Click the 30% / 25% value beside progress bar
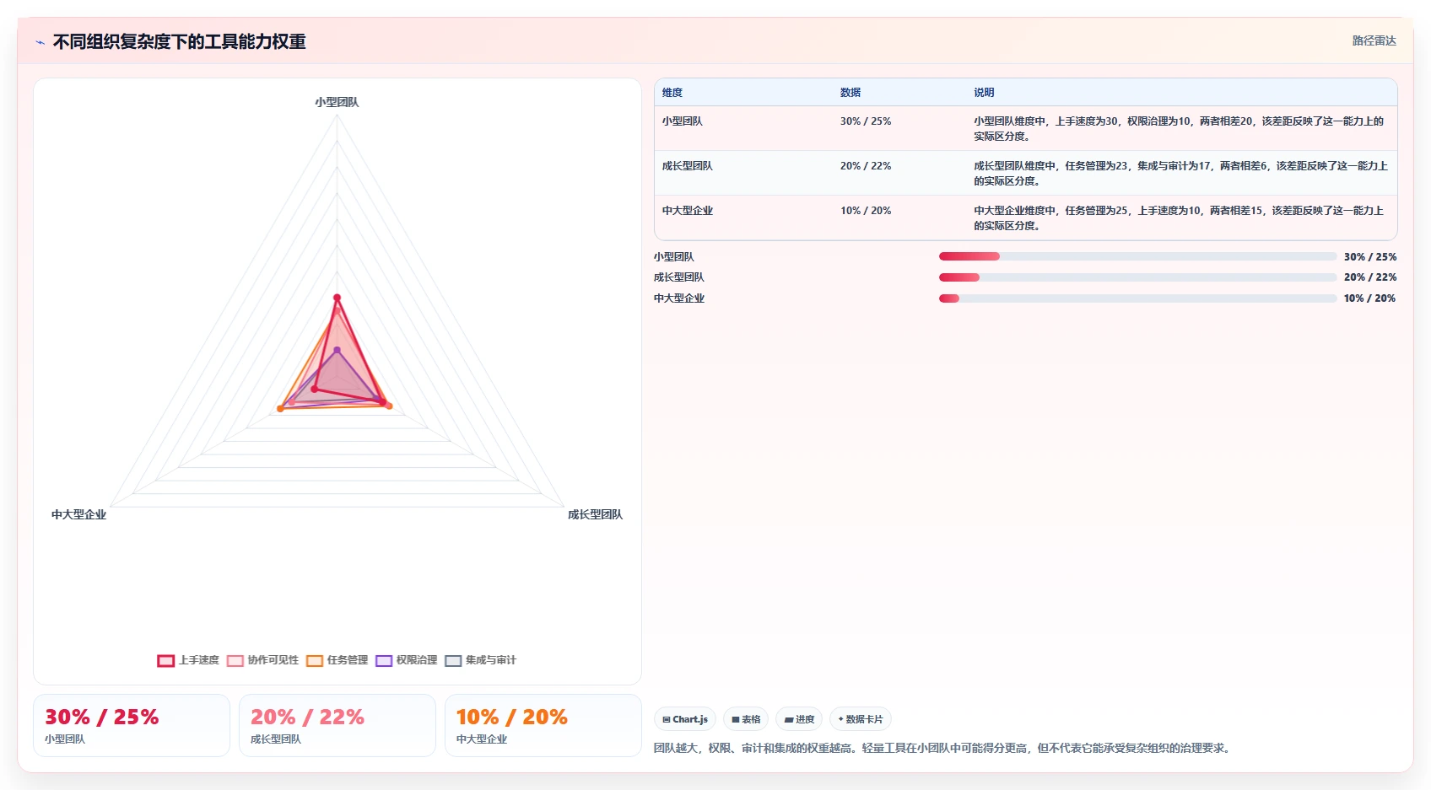 point(1370,257)
